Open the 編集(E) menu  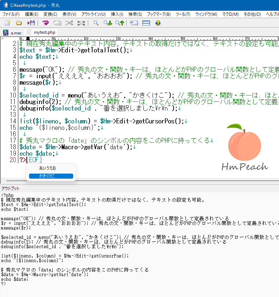[32, 14]
